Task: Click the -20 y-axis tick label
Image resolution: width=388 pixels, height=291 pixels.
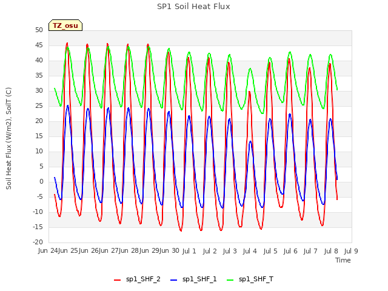Action: click(x=38, y=242)
